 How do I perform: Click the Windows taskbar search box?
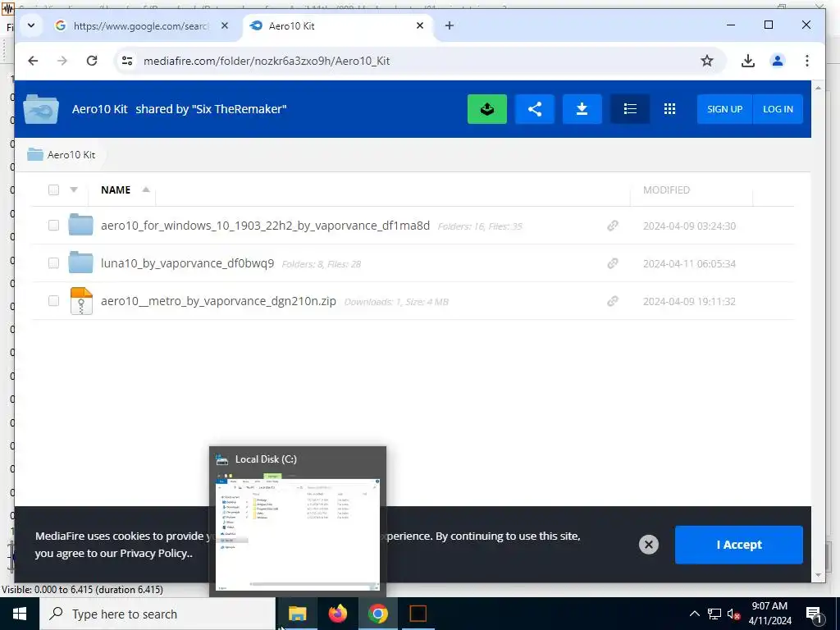(x=157, y=614)
